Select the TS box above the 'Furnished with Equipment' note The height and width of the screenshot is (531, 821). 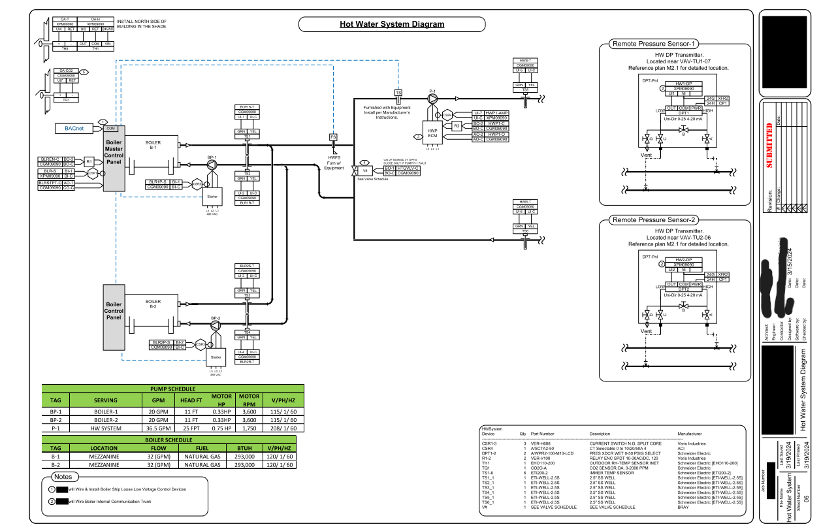(398, 93)
